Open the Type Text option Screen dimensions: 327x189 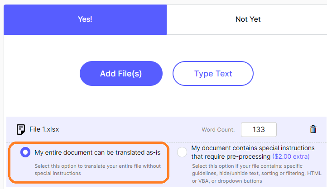click(213, 74)
